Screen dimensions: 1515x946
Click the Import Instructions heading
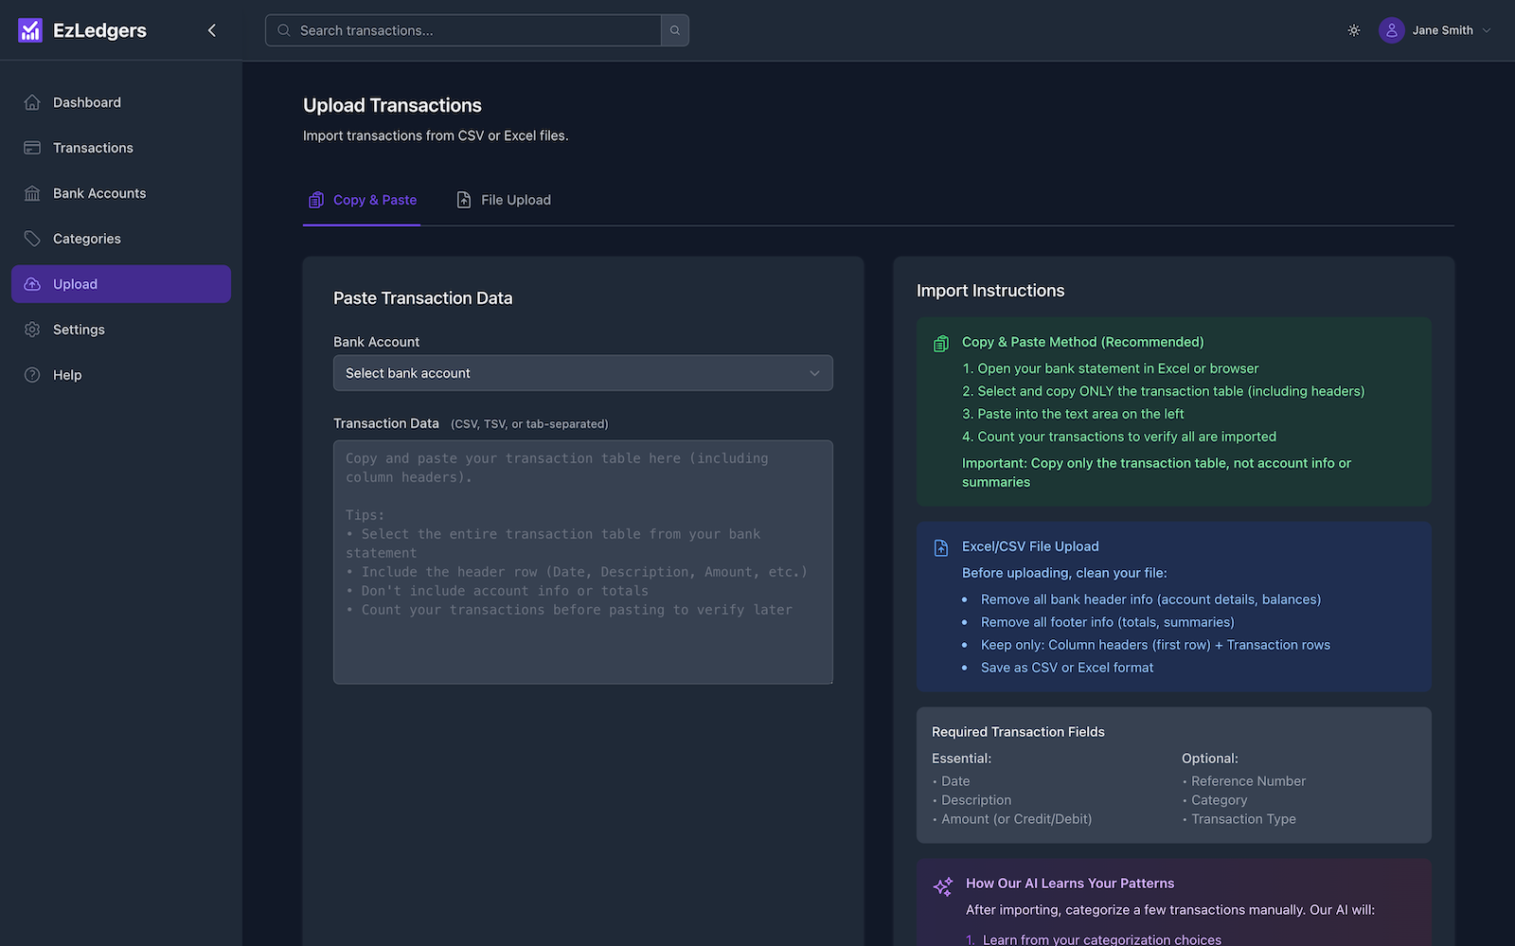[x=990, y=291]
